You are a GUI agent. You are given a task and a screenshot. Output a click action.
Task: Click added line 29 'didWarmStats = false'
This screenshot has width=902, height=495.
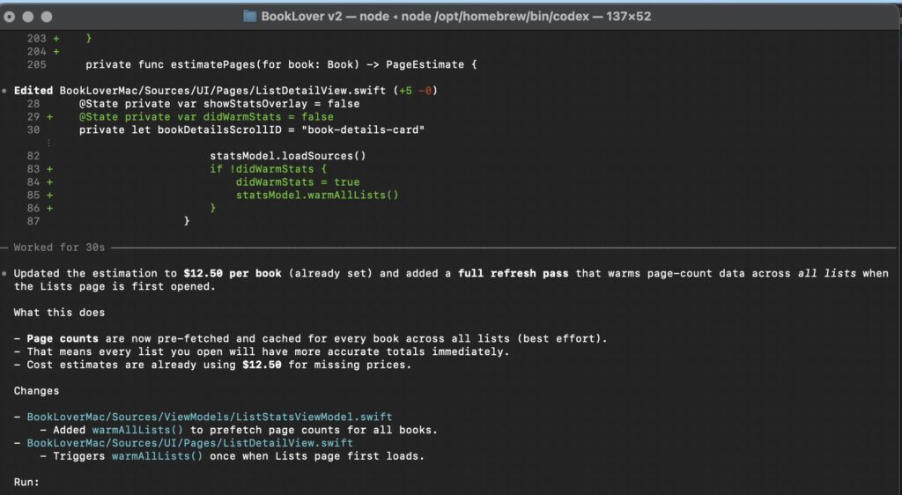pos(206,117)
